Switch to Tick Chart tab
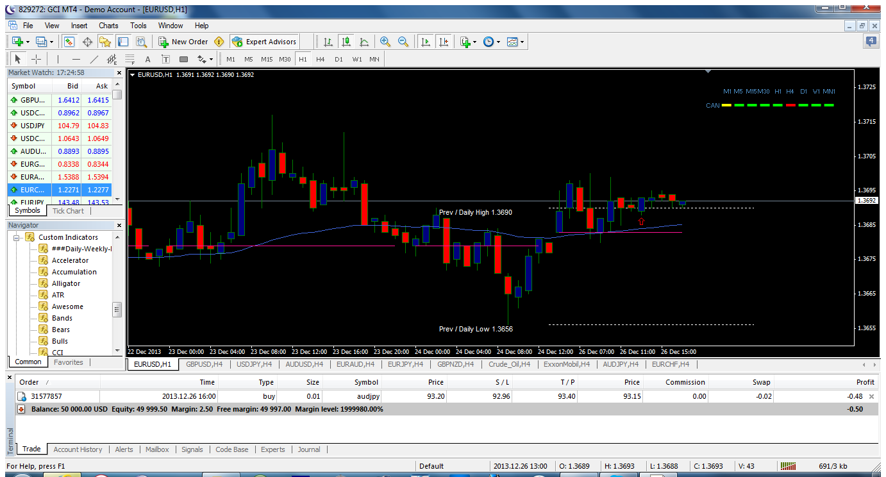This screenshot has width=886, height=477. click(x=68, y=211)
